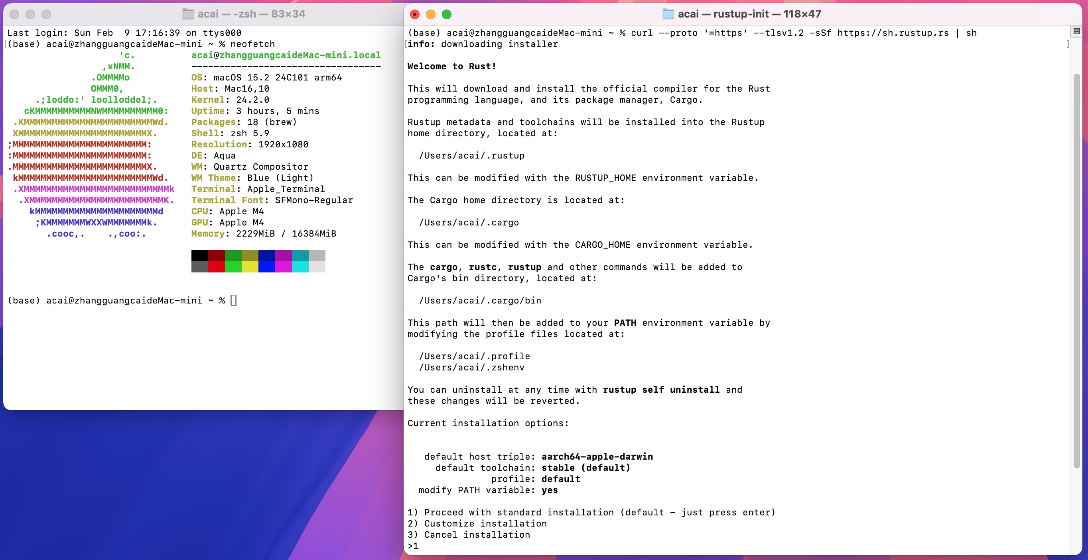Screen dimensions: 1088x560
Task: Maximize rustup-init window with green button
Action: tap(446, 14)
